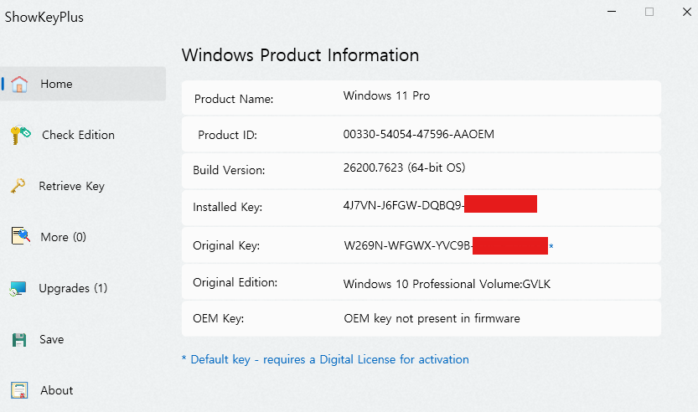The width and height of the screenshot is (698, 412).
Task: Select Original Key W269N-WFGWX-YVC9B text
Action: [x=408, y=245]
